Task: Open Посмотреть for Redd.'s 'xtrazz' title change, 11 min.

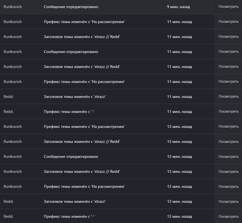Action: tap(228, 97)
